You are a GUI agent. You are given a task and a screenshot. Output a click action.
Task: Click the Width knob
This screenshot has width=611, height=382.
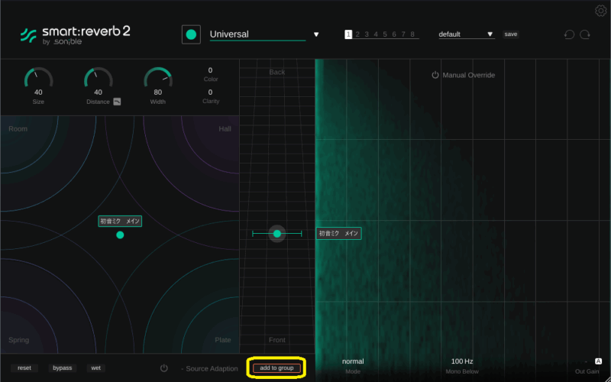tap(158, 78)
